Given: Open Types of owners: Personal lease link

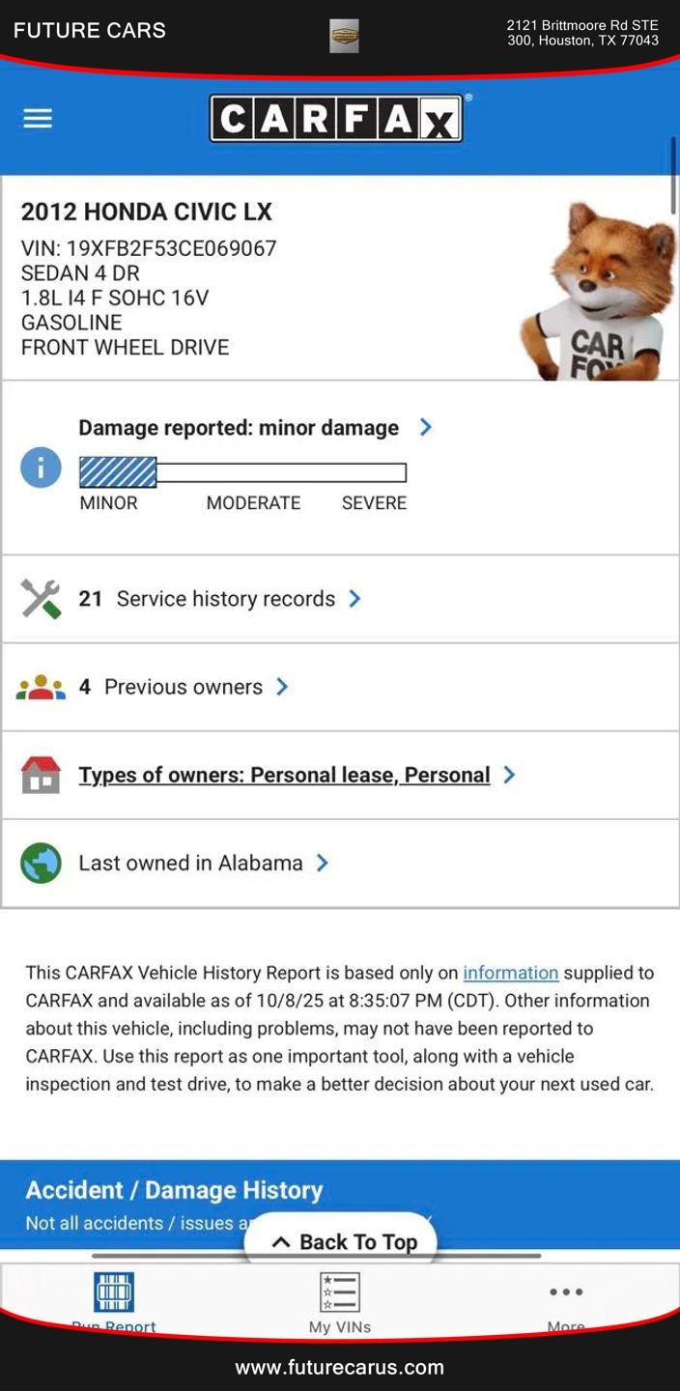Looking at the screenshot, I should click(284, 775).
